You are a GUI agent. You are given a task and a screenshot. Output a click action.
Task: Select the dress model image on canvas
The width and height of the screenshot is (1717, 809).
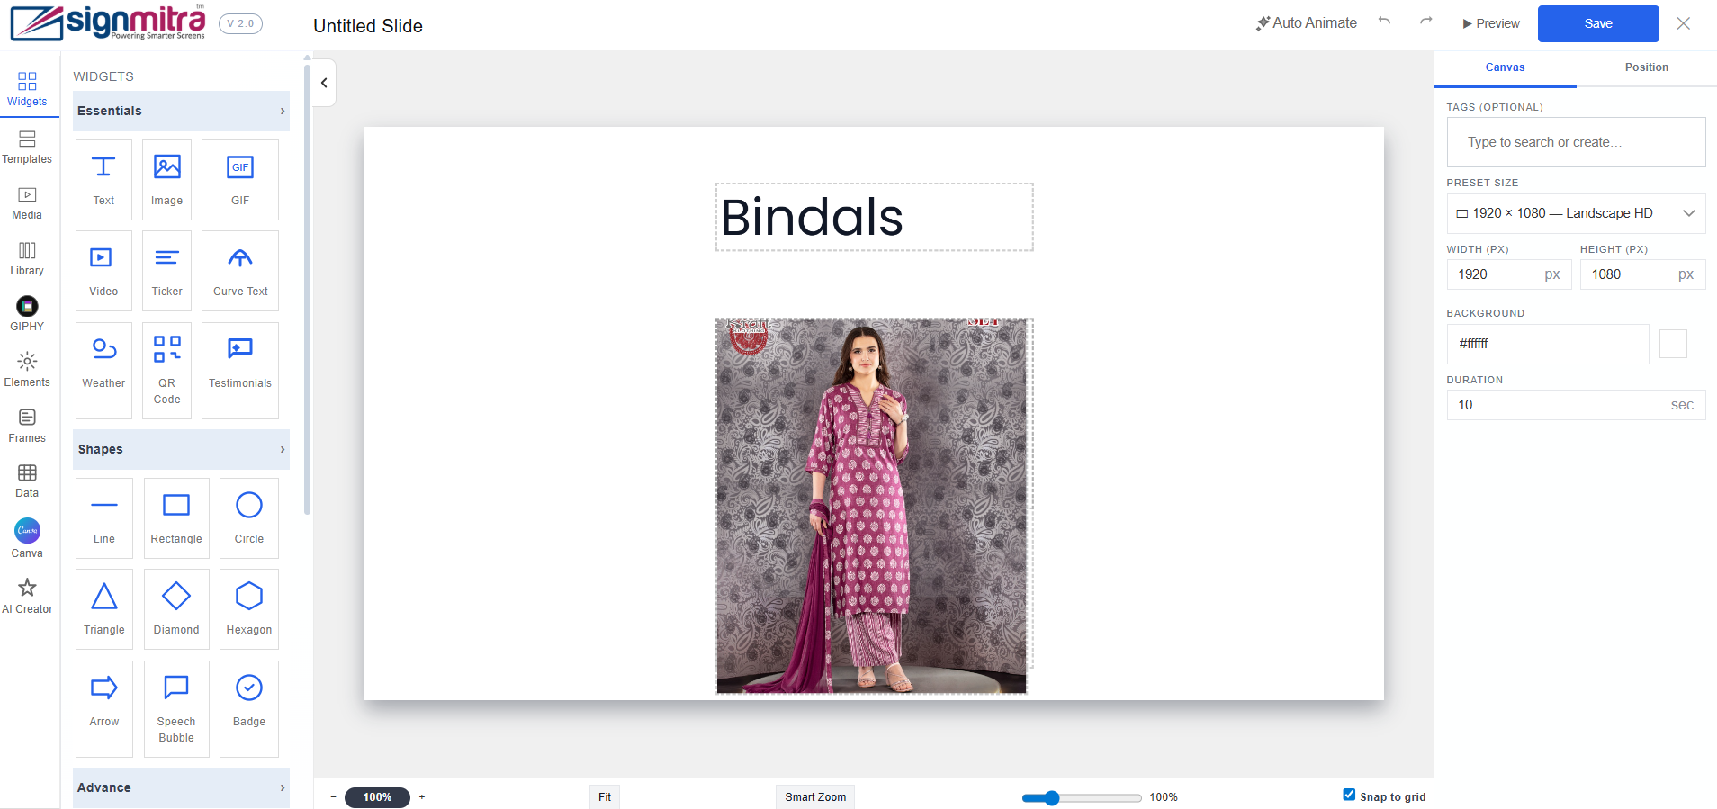point(871,506)
